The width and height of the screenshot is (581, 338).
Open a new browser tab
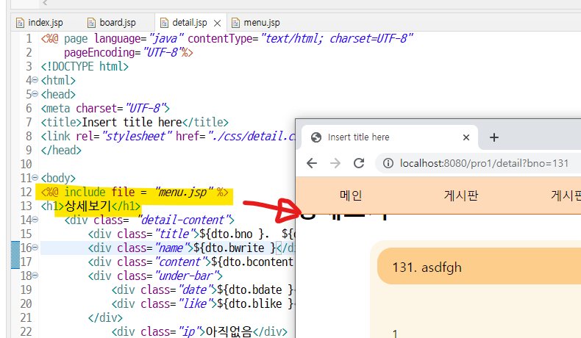[494, 137]
